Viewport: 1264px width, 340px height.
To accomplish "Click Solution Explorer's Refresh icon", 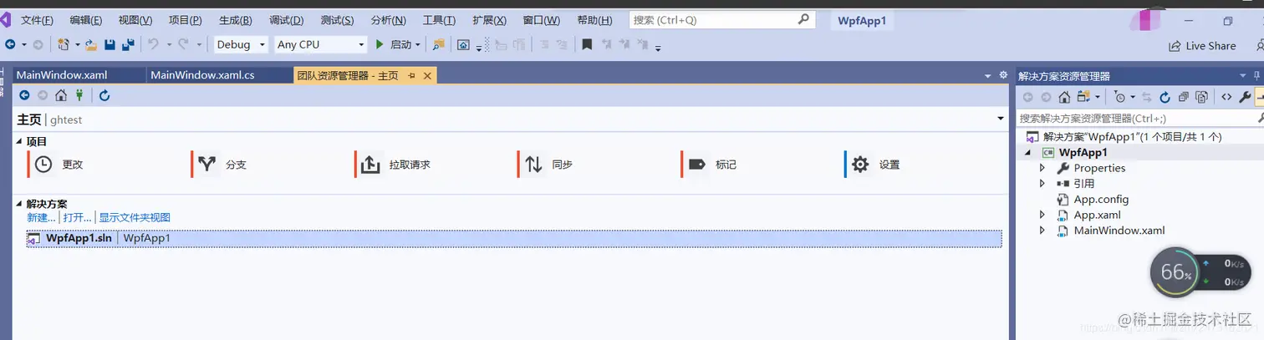I will pyautogui.click(x=1165, y=97).
